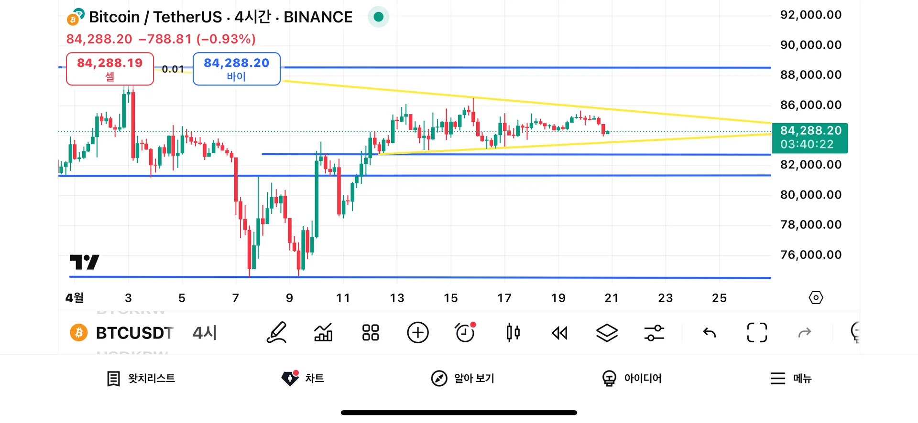Switch to the 왓치리스트 tab
The image size is (918, 423).
(141, 379)
